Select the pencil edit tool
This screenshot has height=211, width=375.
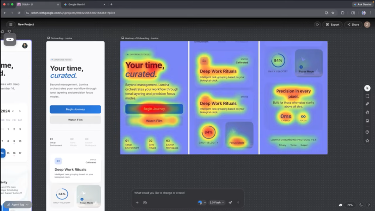(367, 104)
